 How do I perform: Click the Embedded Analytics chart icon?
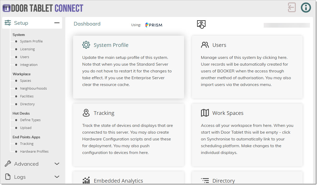coord(86,180)
